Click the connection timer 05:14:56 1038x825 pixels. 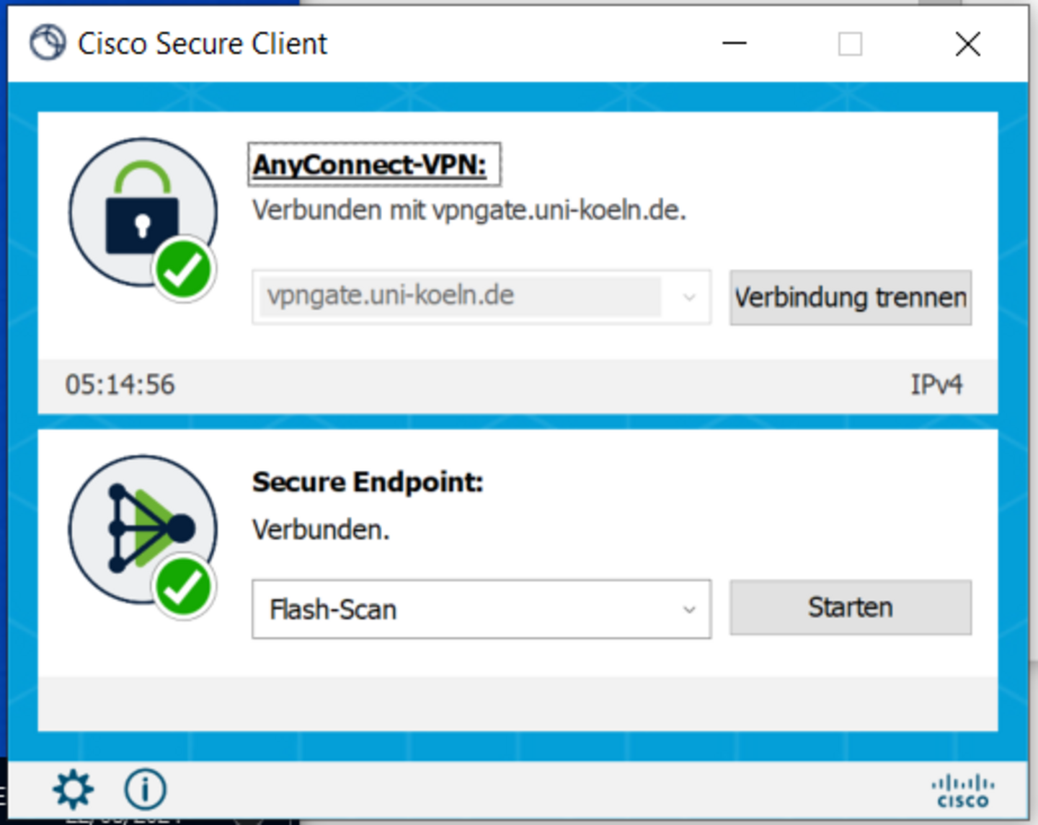120,384
